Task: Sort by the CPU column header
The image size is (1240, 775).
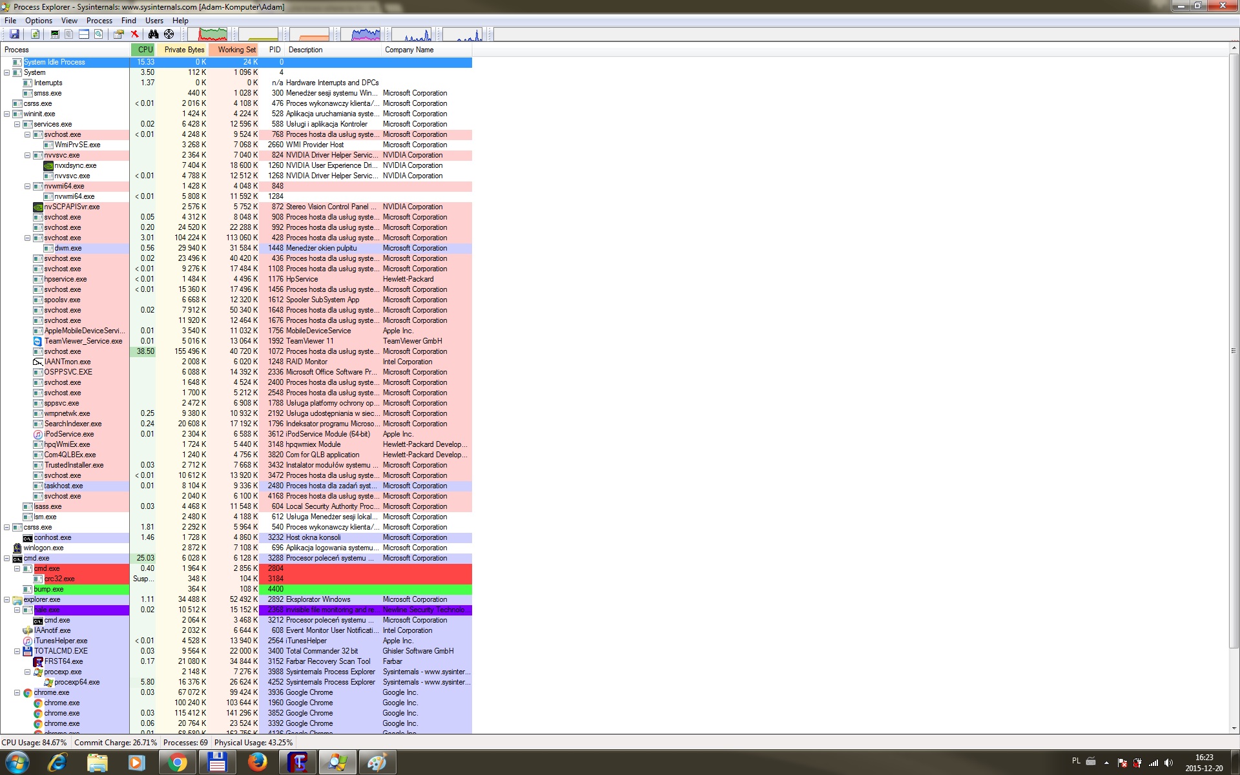Action: click(143, 50)
